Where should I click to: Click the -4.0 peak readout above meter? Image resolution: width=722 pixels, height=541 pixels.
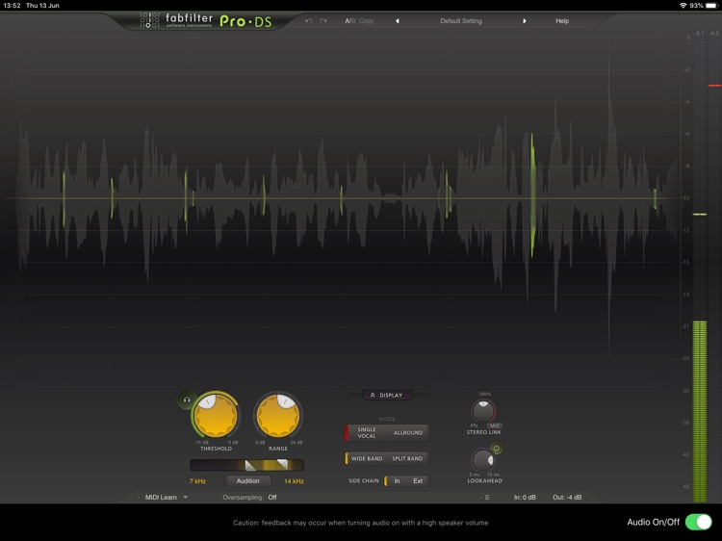pyautogui.click(x=714, y=33)
